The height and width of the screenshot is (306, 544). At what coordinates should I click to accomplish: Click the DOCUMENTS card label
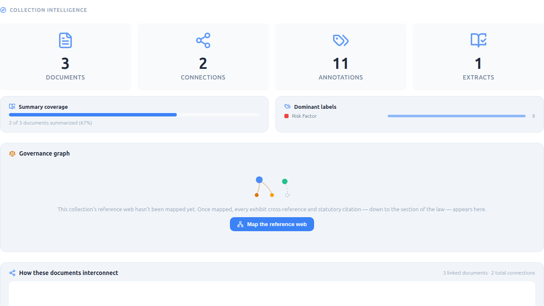coord(65,77)
